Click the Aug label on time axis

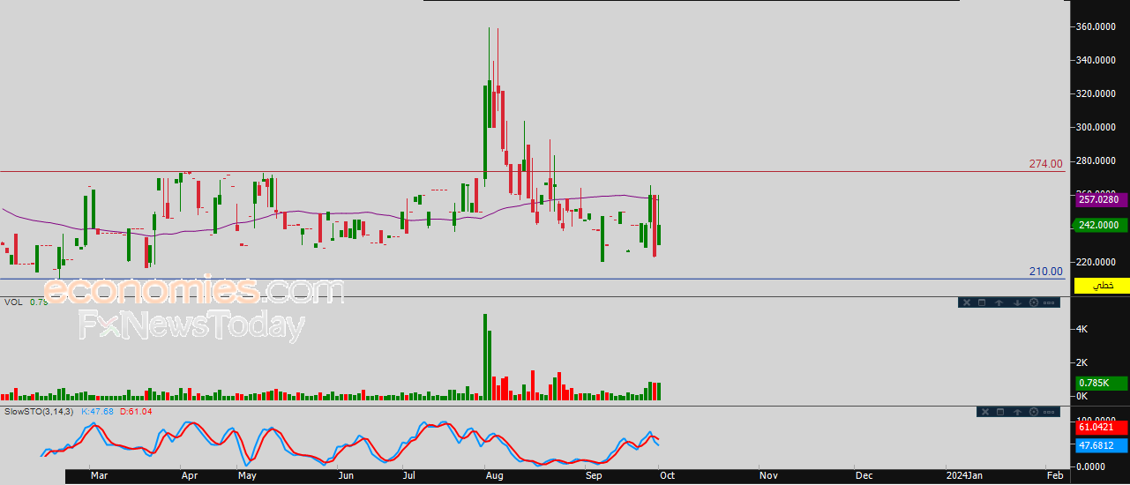point(494,476)
